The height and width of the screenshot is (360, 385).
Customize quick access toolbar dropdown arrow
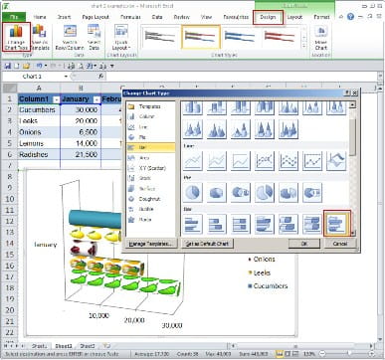112,66
